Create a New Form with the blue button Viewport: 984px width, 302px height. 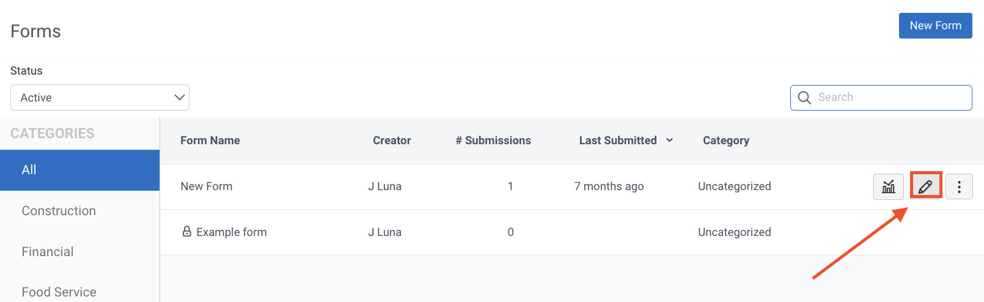click(935, 26)
